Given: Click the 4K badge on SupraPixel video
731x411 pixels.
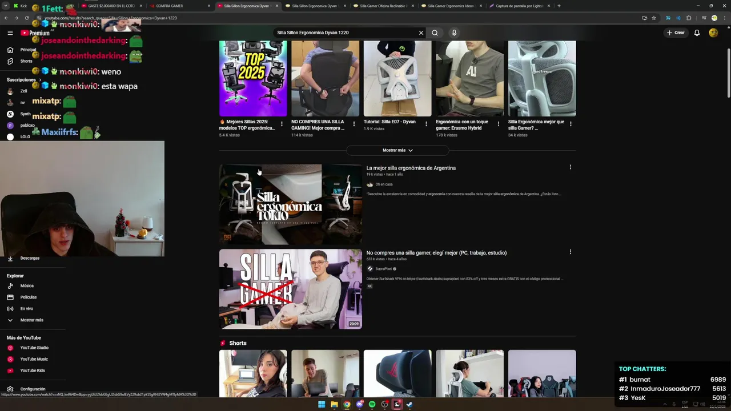Looking at the screenshot, I should [x=369, y=286].
